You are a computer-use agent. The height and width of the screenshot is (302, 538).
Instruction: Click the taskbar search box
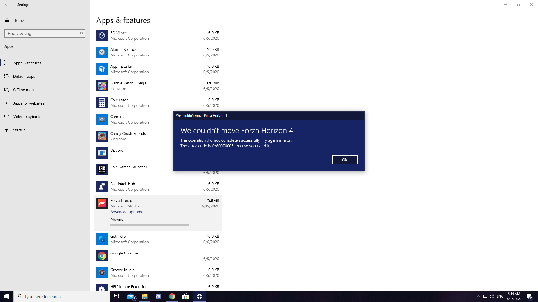[x=62, y=296]
